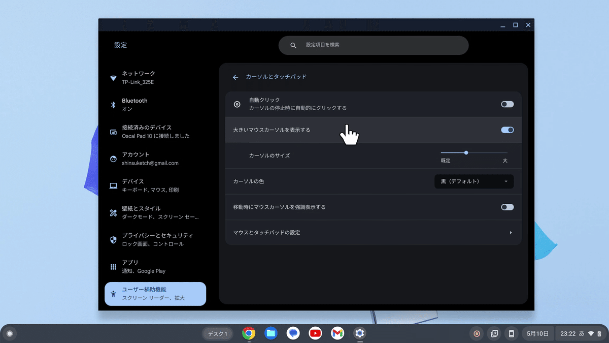
Task: Click the laptop icon beside デバイス
Action: (x=113, y=186)
